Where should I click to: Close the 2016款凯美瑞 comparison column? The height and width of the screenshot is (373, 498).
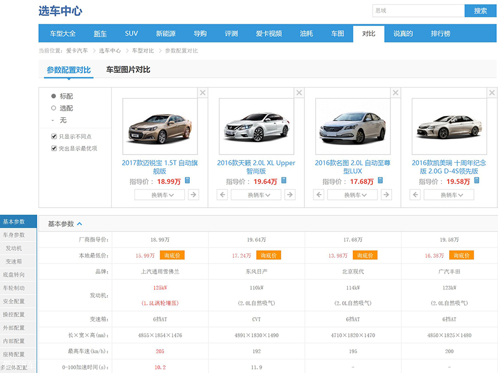click(x=492, y=93)
